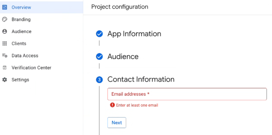Click the Data Access gear-list icon
Viewport: 272px width, 135px height.
[x=4, y=56]
